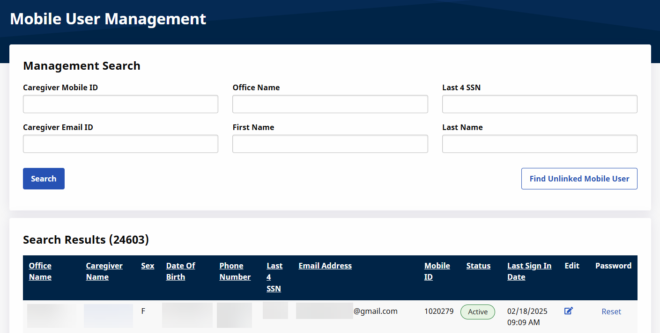This screenshot has height=333, width=660.
Task: Sort table by Mobile ID column
Action: 437,271
